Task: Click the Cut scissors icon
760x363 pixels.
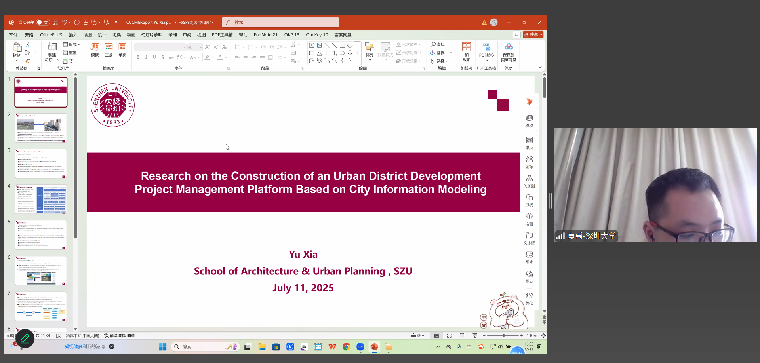Action: (x=27, y=45)
